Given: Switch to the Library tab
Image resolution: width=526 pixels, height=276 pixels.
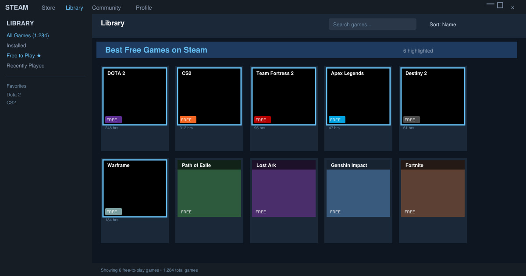Looking at the screenshot, I should point(74,8).
